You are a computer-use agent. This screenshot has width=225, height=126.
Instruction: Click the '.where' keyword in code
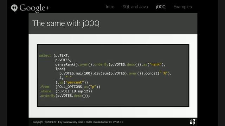tap(45, 91)
